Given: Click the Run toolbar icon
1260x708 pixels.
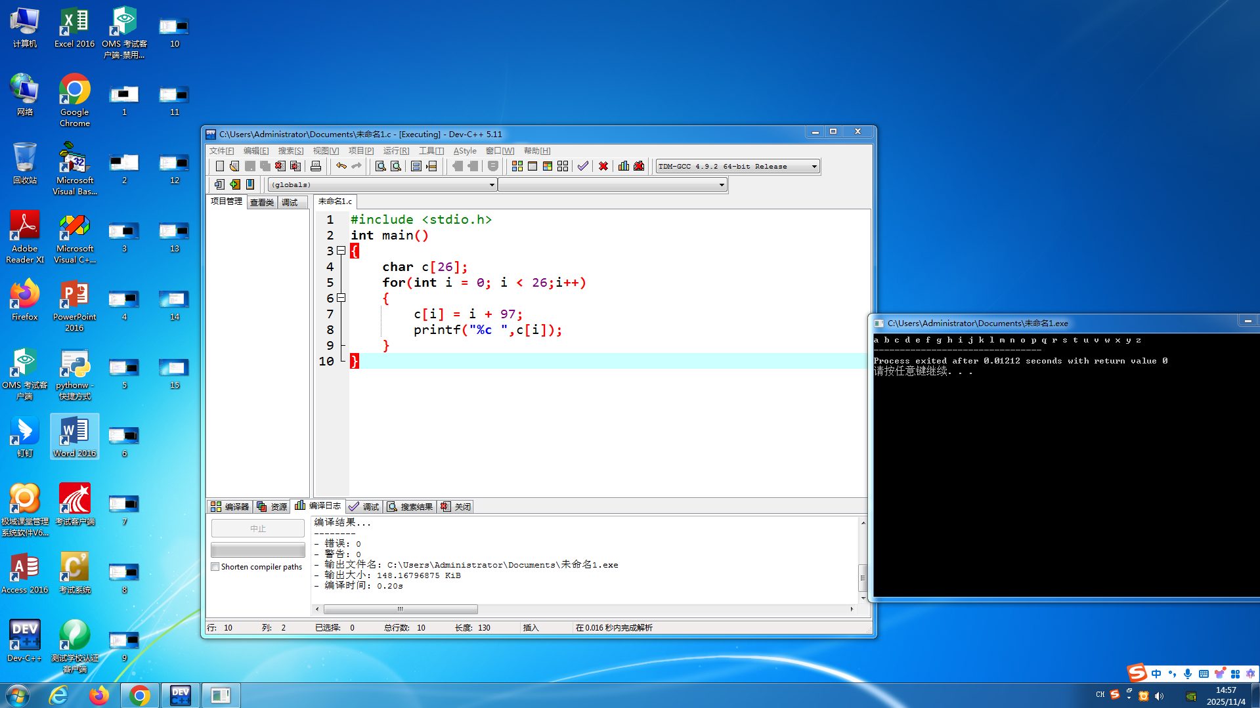Looking at the screenshot, I should pos(532,167).
